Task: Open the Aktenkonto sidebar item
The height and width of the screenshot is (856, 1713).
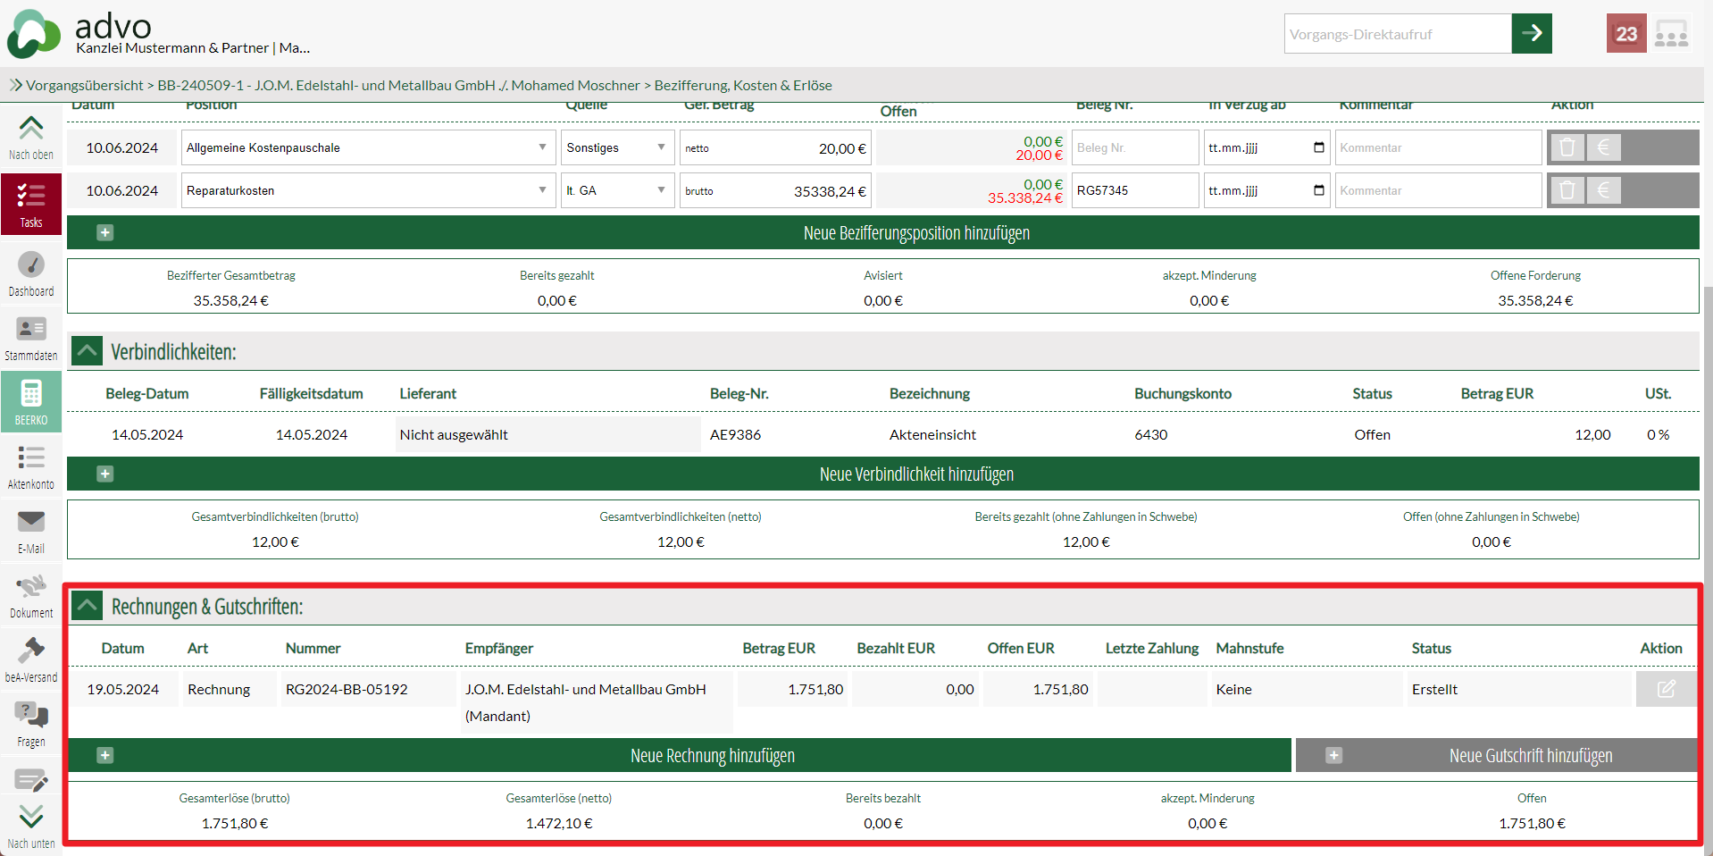Action: (31, 466)
